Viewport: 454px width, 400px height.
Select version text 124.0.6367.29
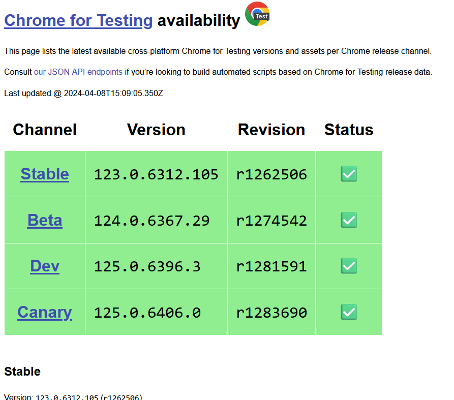pos(152,221)
